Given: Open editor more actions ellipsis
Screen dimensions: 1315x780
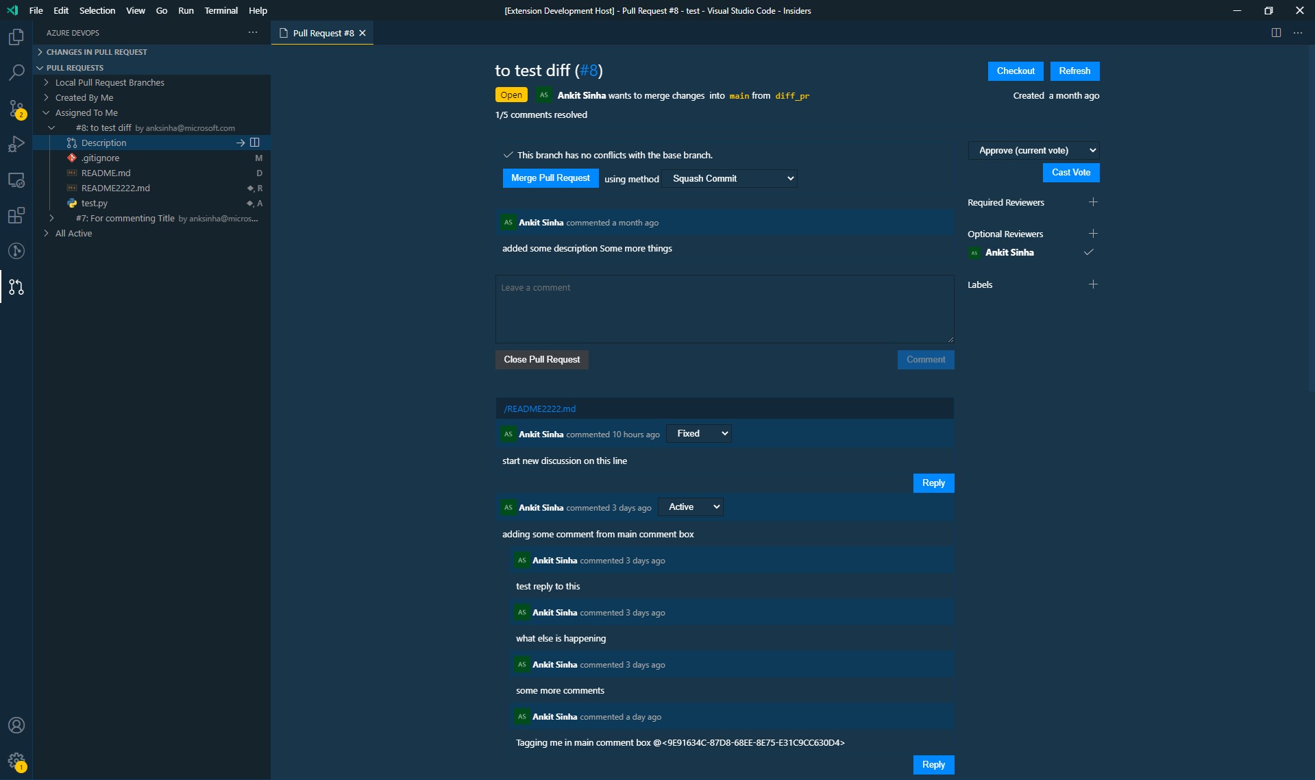Looking at the screenshot, I should (1298, 32).
